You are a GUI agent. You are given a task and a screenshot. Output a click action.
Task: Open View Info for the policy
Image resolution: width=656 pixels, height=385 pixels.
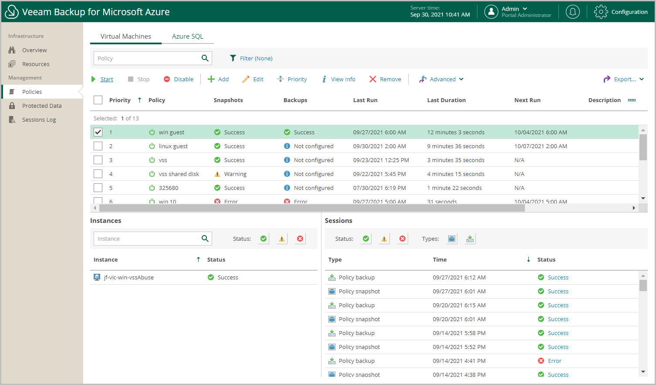[338, 79]
